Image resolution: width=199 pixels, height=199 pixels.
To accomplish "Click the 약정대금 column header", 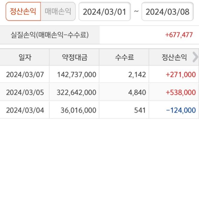I will [x=74, y=57].
